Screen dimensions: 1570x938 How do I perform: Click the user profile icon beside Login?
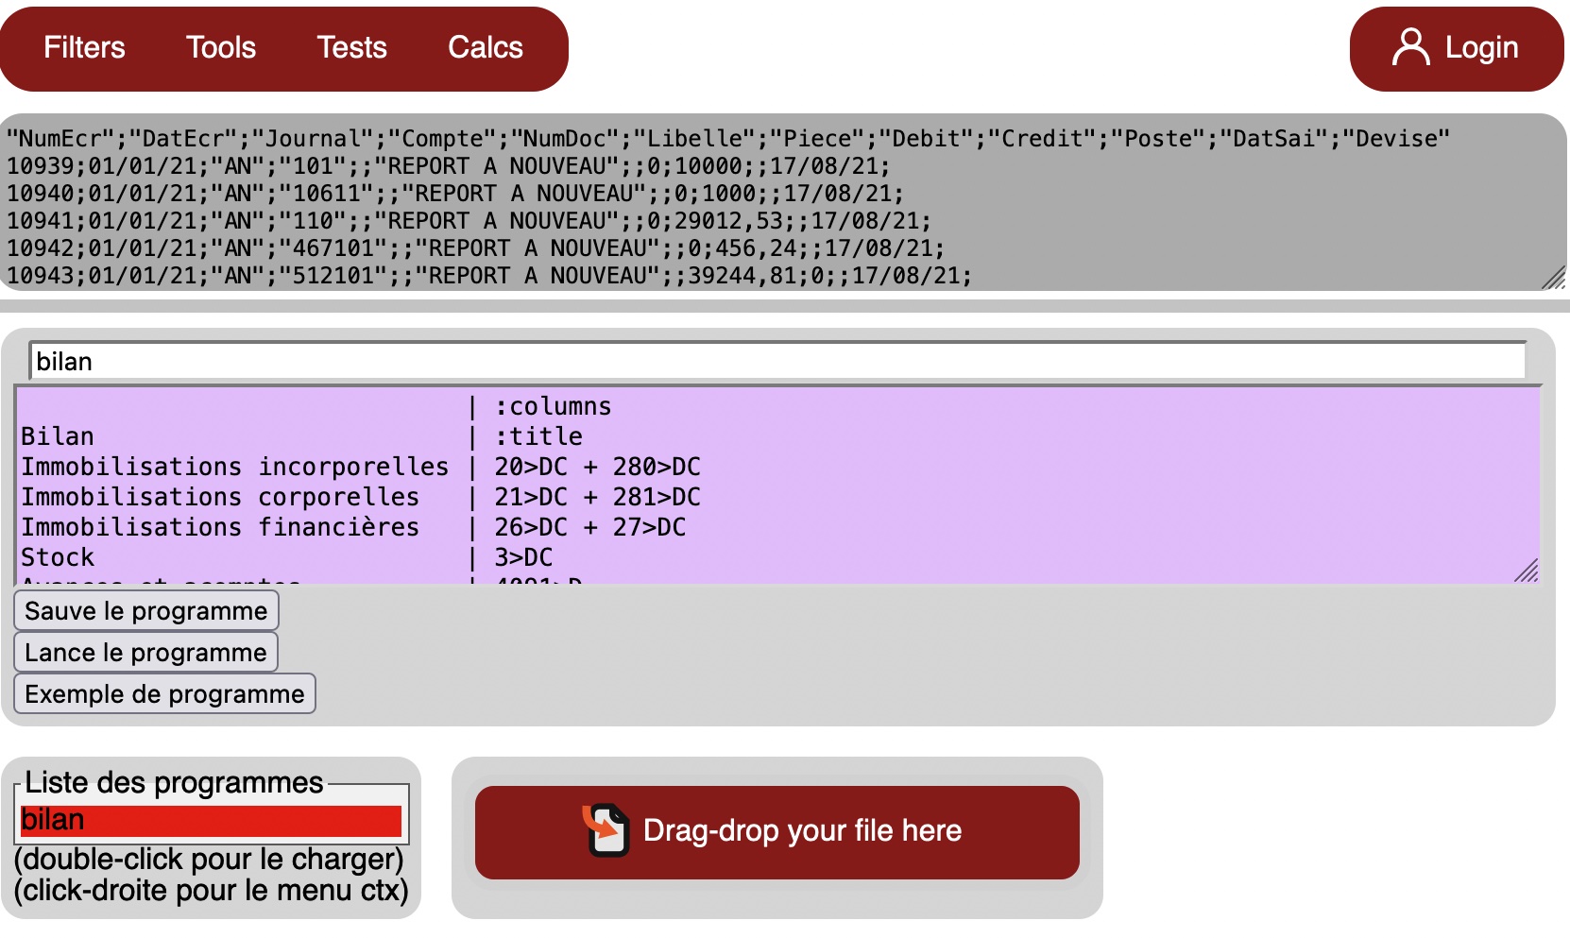(1410, 47)
